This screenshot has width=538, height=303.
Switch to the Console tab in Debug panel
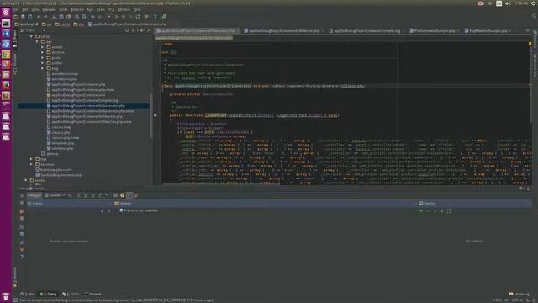[52, 195]
